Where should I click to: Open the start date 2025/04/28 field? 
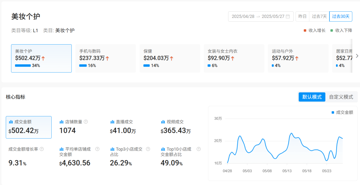pyautogui.click(x=243, y=17)
